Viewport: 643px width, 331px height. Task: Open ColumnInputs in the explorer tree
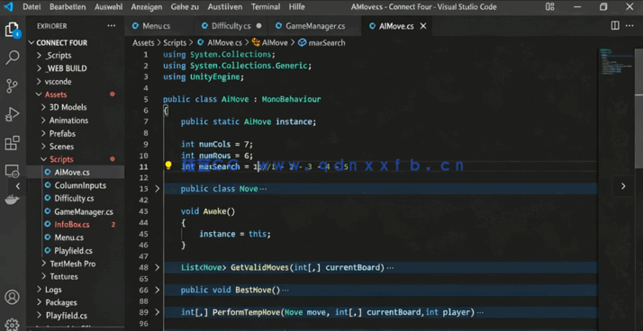75,185
